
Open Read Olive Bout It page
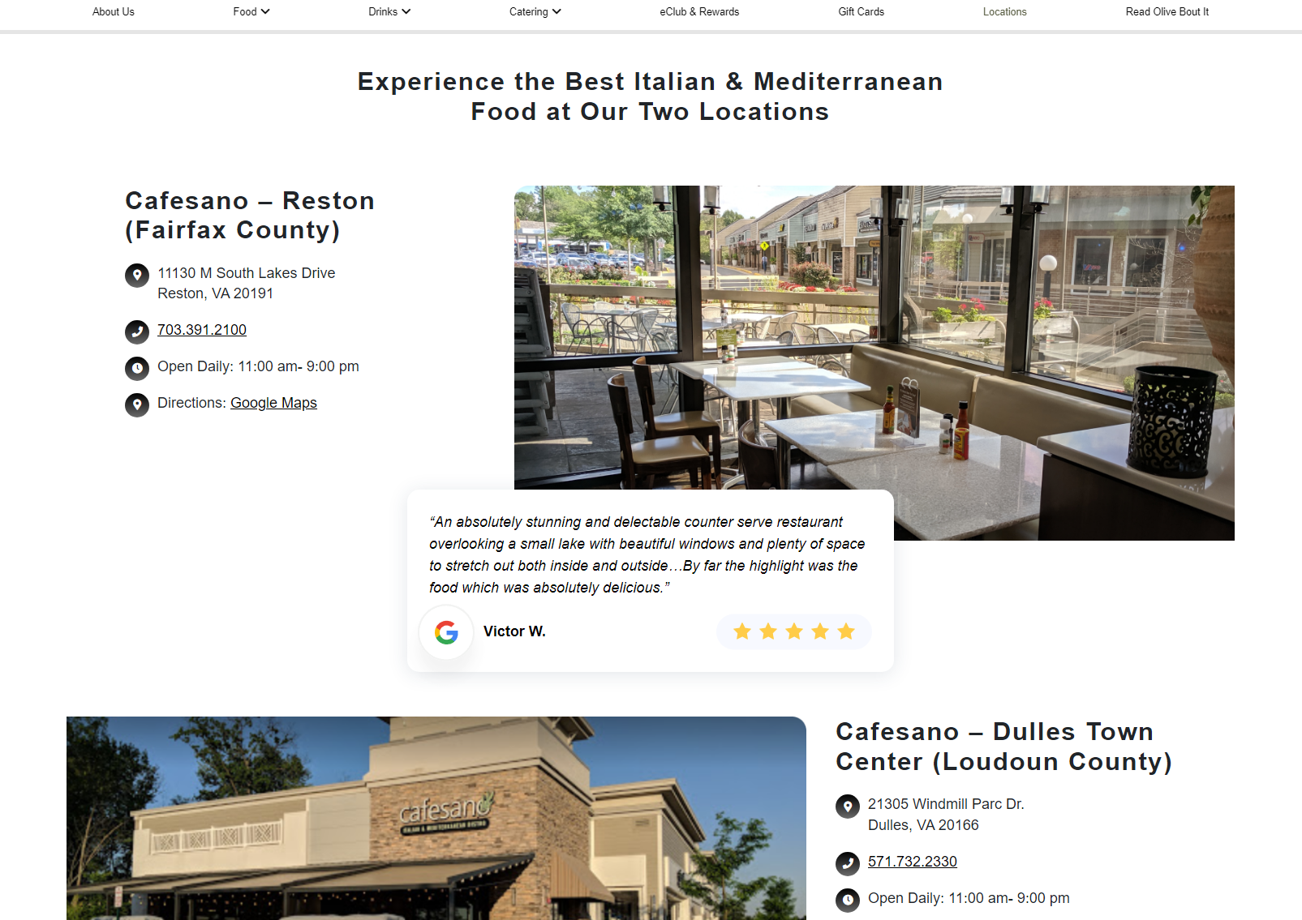click(1167, 11)
